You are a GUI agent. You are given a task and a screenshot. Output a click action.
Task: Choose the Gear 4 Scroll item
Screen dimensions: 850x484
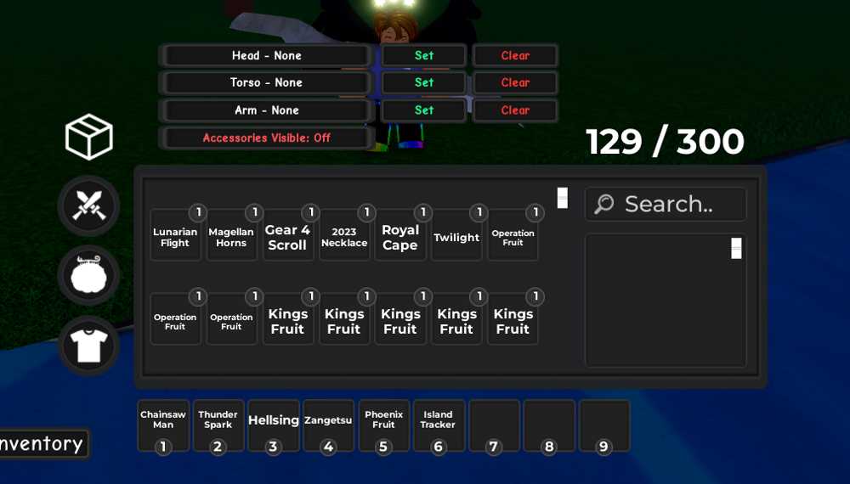[x=288, y=235]
